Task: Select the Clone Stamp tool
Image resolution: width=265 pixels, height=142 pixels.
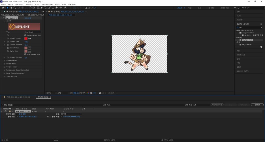Action: 53,8
